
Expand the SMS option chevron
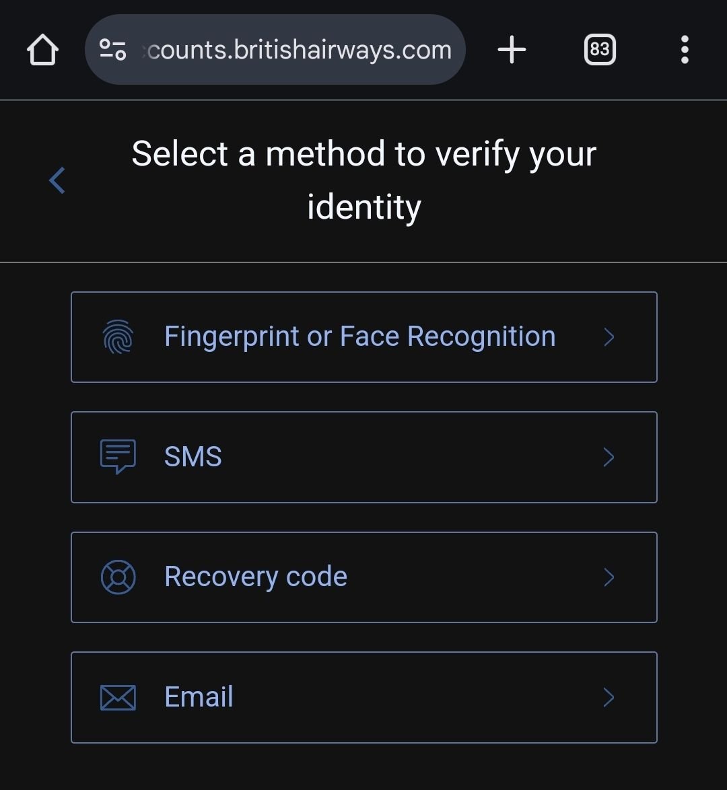(609, 457)
